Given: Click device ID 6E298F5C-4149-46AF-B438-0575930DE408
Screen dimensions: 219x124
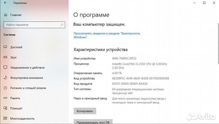Looking at the screenshot, I should [141, 78].
